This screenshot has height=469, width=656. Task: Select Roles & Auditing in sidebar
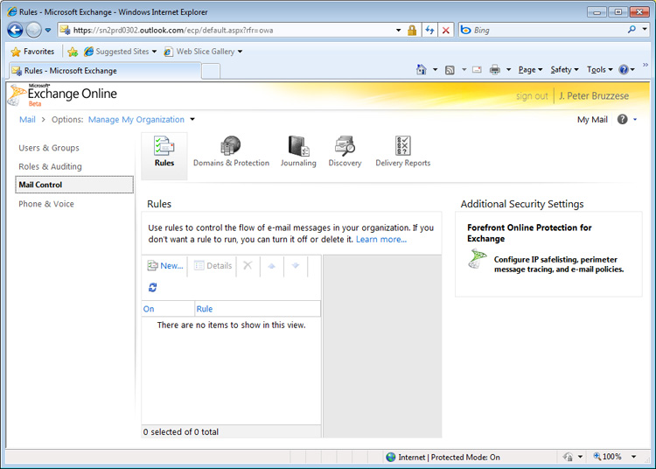50,166
